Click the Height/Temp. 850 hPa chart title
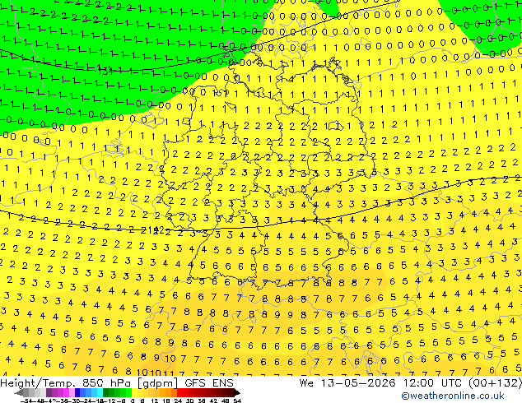Image resolution: width=522 pixels, height=403 pixels. pyautogui.click(x=65, y=383)
